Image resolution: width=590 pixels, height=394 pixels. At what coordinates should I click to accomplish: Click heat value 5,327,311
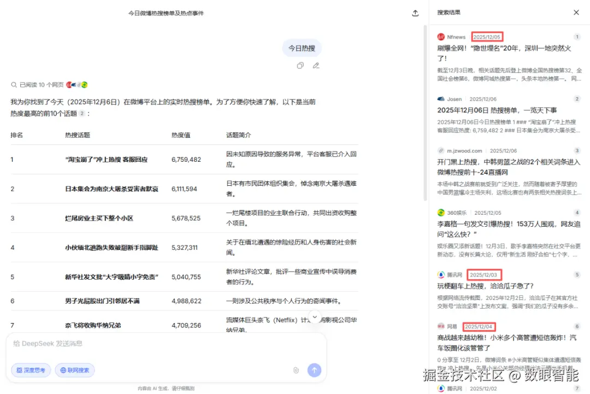pyautogui.click(x=185, y=248)
